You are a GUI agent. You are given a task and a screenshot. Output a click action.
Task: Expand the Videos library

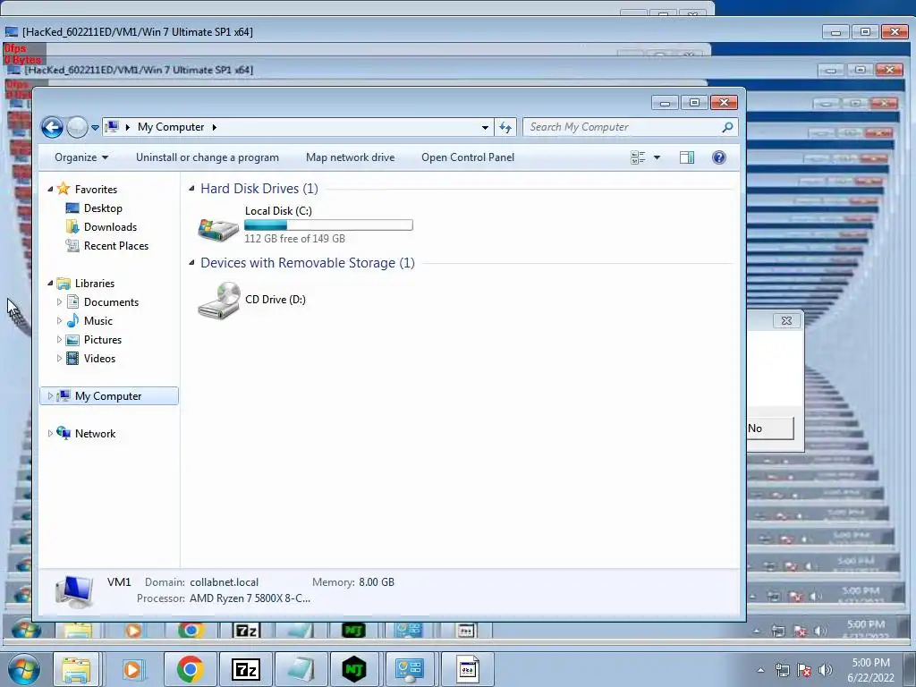[59, 358]
